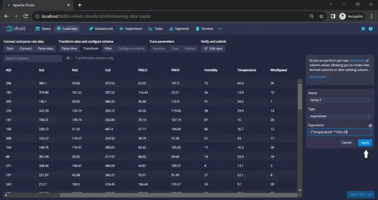The image size is (378, 200).
Task: Open the Incognito profile menu
Action: (x=351, y=16)
